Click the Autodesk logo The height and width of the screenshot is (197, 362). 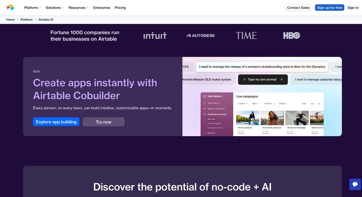click(x=201, y=35)
